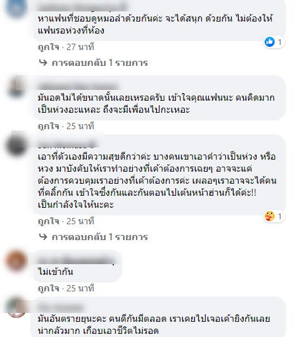Open the blurred author name above ไม่เข้ากัน
The image size is (307, 337).
74,260
